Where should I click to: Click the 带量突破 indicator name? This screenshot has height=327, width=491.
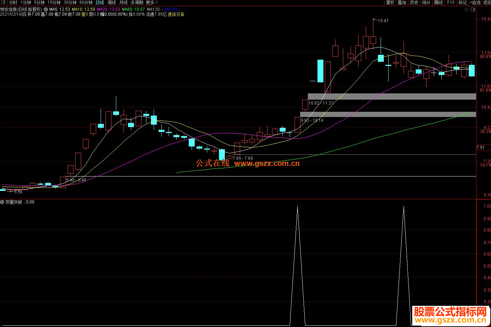[x=14, y=202]
